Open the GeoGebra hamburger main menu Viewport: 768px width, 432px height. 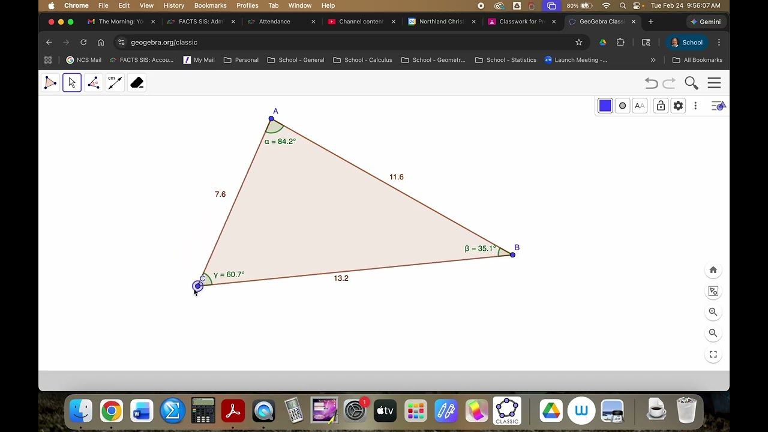(714, 83)
